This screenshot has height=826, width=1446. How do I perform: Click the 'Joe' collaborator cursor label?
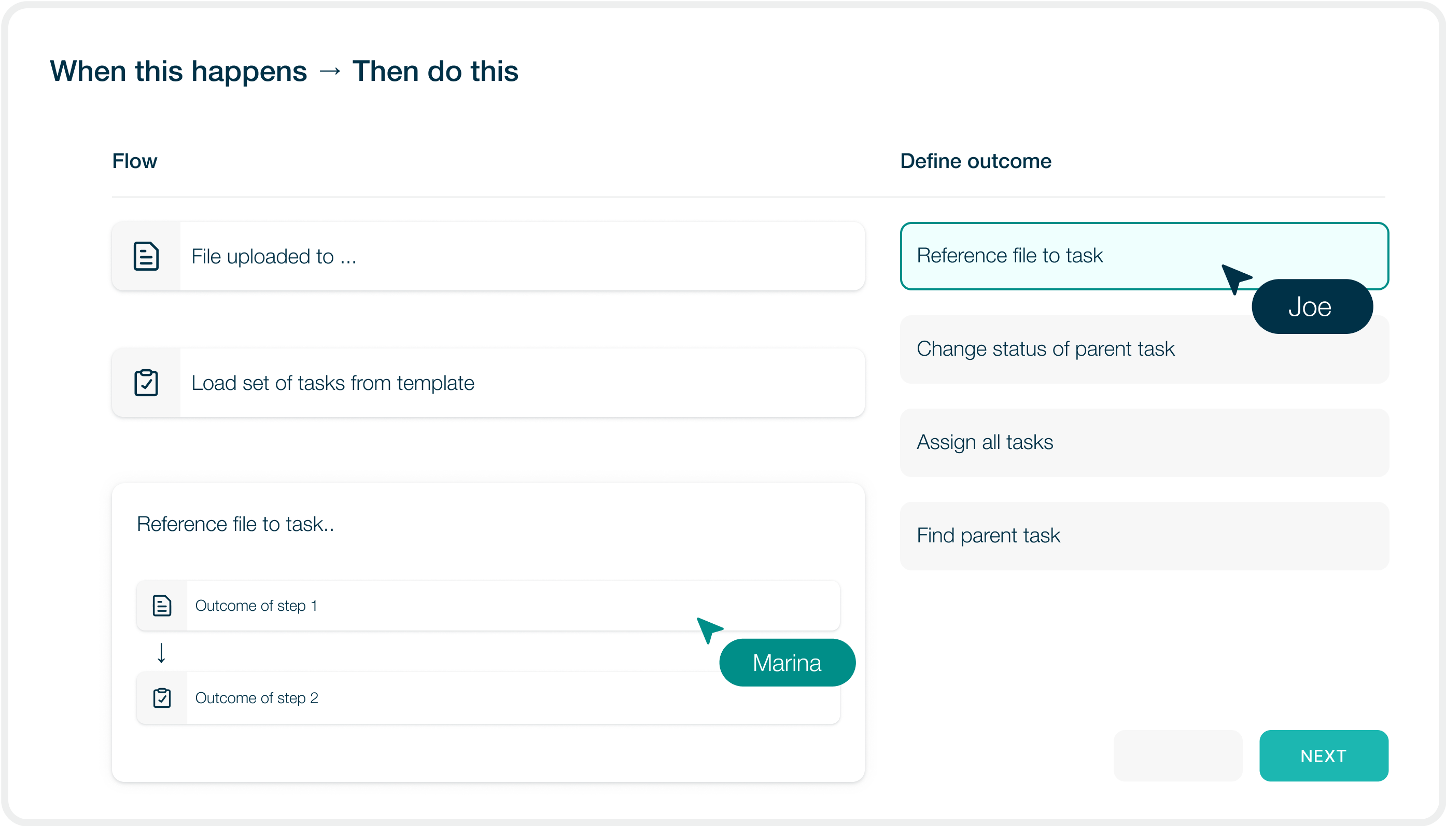pos(1312,307)
